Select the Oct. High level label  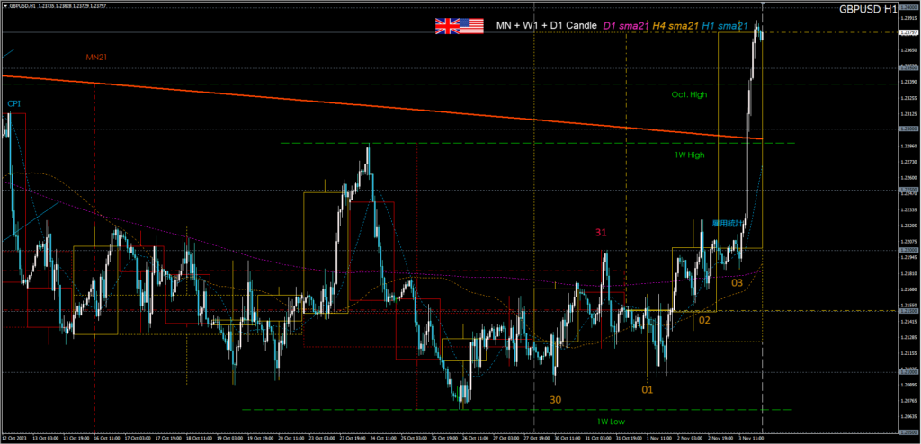point(690,94)
